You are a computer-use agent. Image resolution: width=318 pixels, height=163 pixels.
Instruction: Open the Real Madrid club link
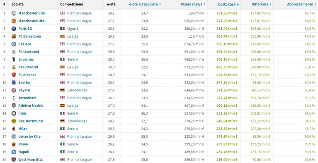tap(28, 67)
